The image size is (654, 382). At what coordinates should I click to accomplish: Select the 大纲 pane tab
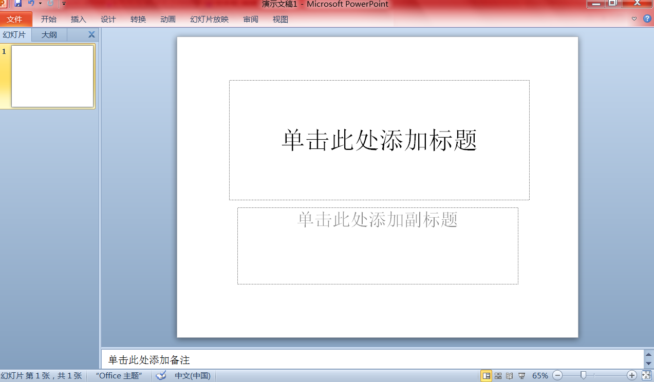(x=49, y=35)
